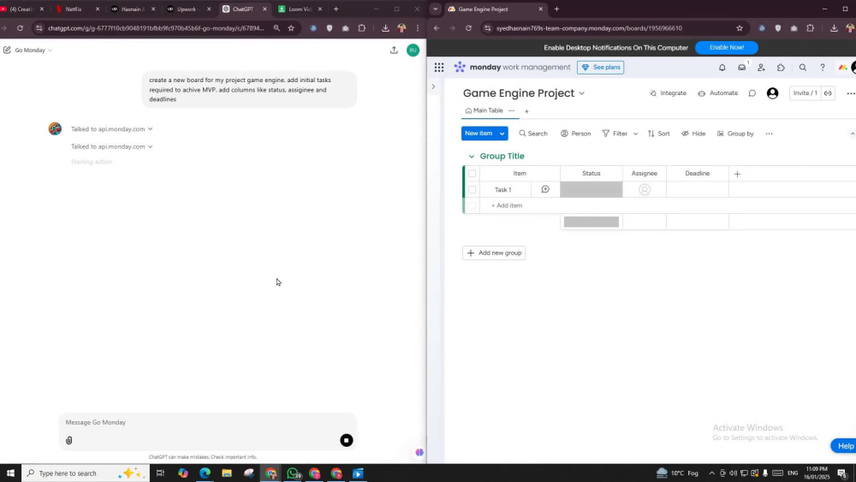The image size is (856, 482).
Task: Click the Task 1 empty status cell
Action: [591, 189]
